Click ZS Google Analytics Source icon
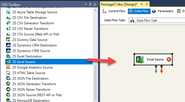 coord(8,67)
